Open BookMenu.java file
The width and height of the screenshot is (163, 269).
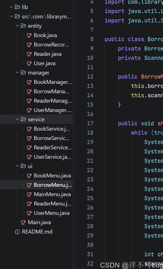point(52,175)
